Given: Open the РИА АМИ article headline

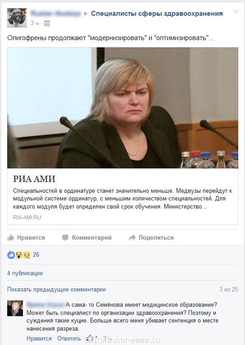Looking at the screenshot, I should tap(34, 179).
